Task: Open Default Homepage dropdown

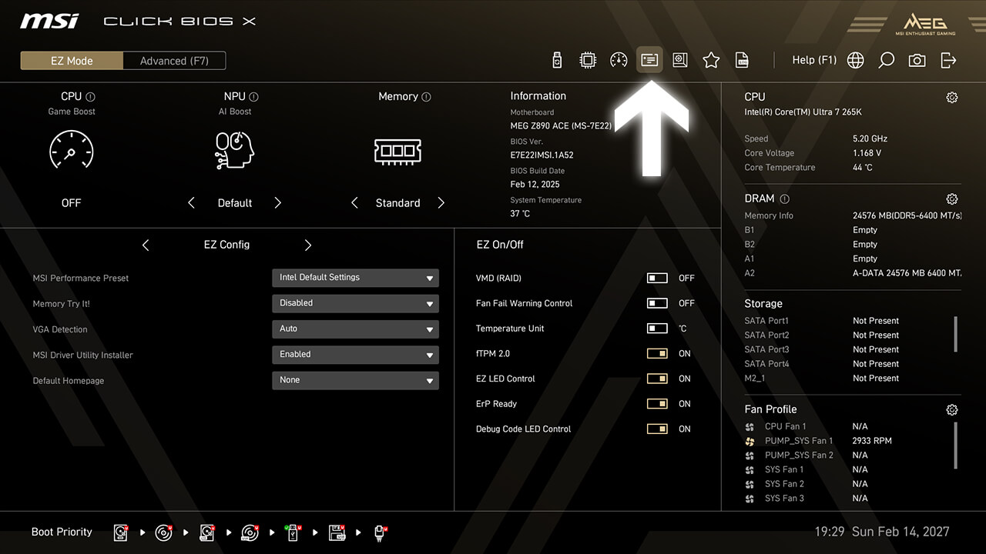Action: 355,380
